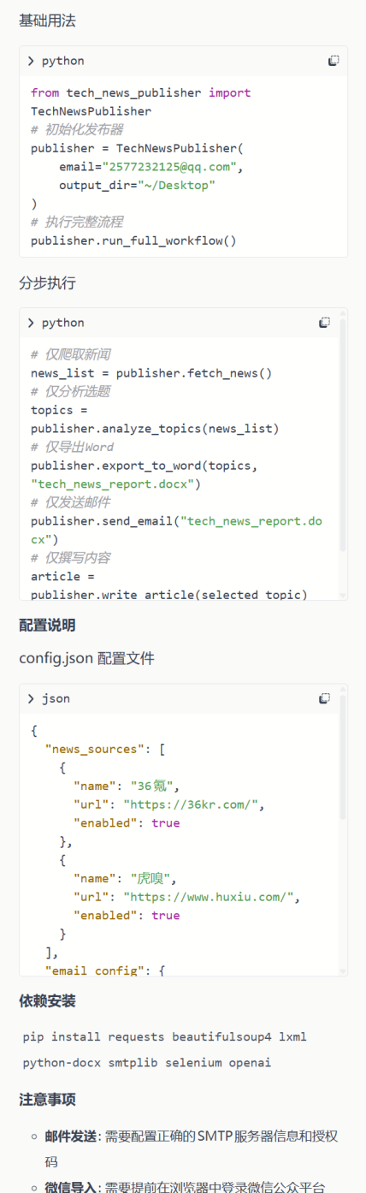
Task: Click the https://36kr.com/ url value
Action: pos(192,804)
